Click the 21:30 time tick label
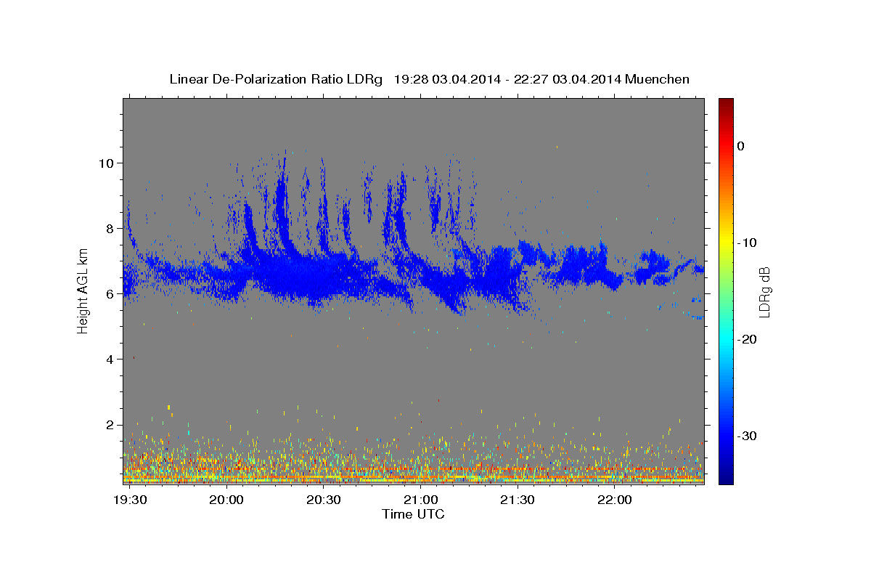 tap(518, 500)
